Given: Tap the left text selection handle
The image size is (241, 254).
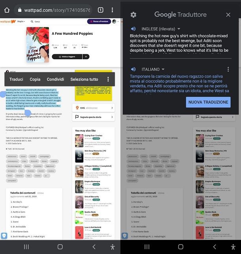Looking at the screenshot, I should point(3,94).
